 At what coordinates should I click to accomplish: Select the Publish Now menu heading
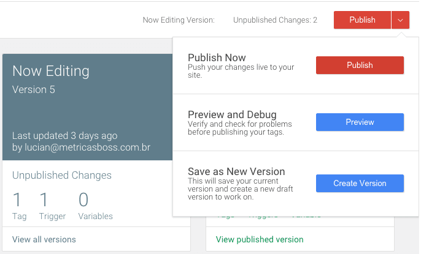[217, 58]
